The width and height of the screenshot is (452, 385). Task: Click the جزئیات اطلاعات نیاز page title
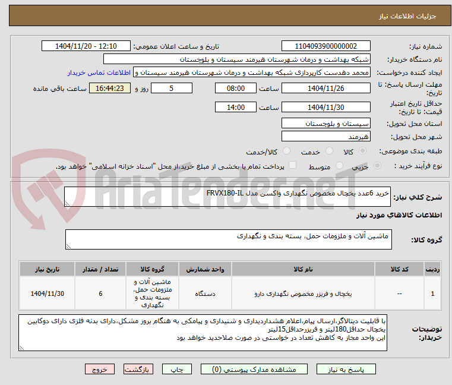click(x=407, y=16)
